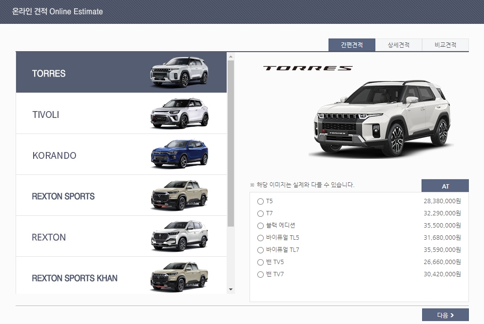Click the model list scroll-up arrow
This screenshot has width=484, height=324.
pos(231,57)
